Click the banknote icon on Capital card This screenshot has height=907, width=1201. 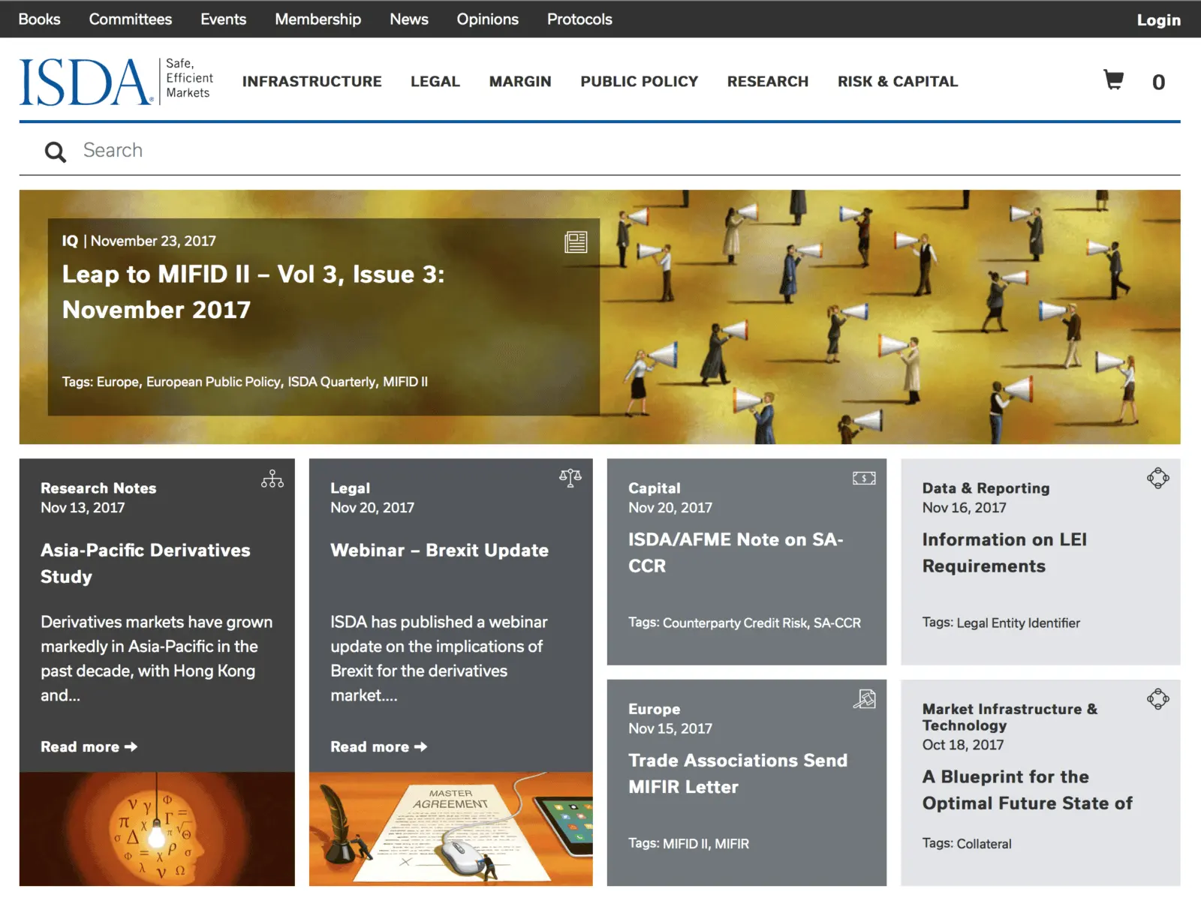tap(864, 478)
